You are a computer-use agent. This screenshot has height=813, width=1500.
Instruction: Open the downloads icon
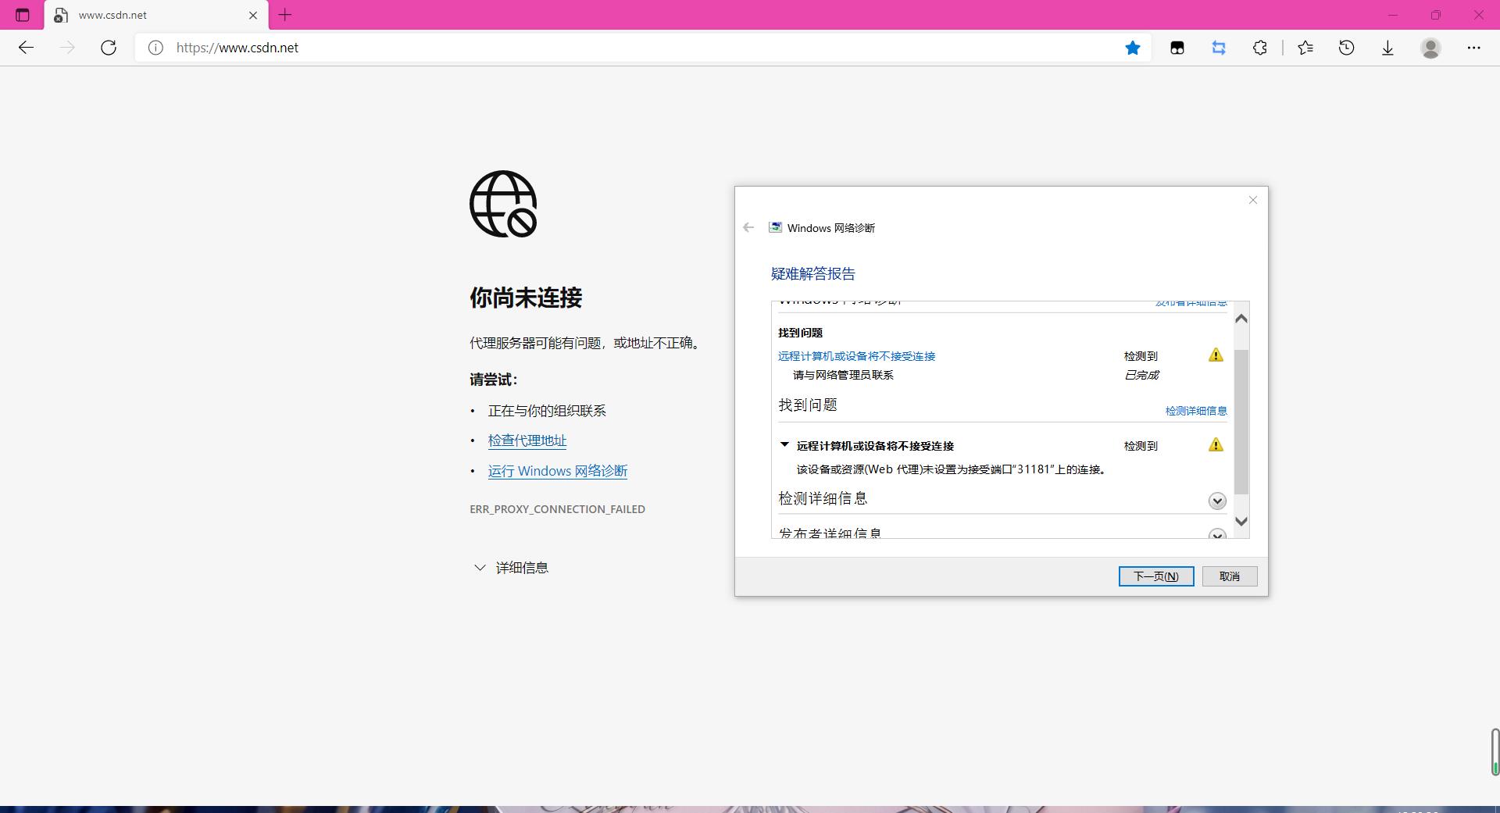tap(1387, 48)
